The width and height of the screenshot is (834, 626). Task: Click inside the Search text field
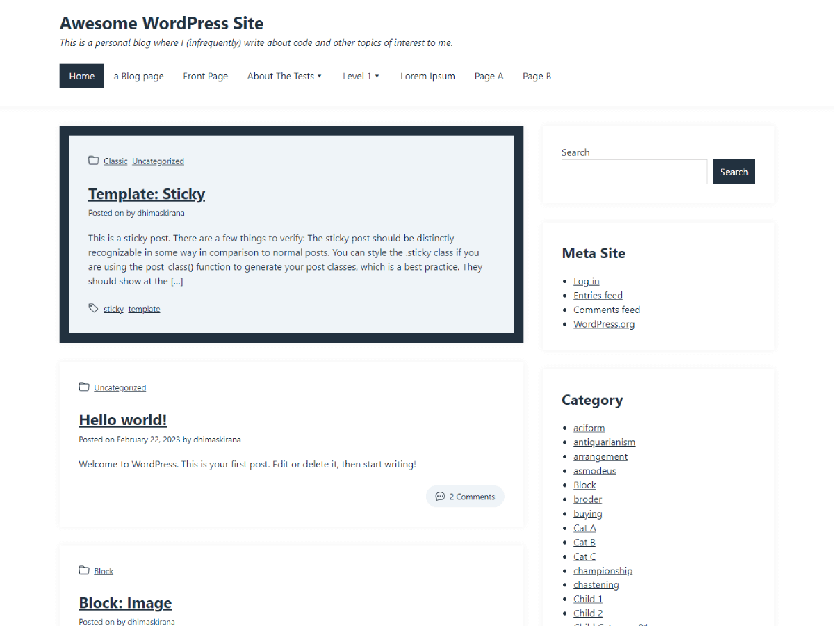tap(634, 172)
